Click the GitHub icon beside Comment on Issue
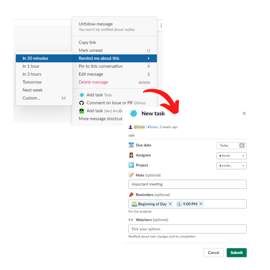This screenshot has width=270, height=270. (x=82, y=103)
